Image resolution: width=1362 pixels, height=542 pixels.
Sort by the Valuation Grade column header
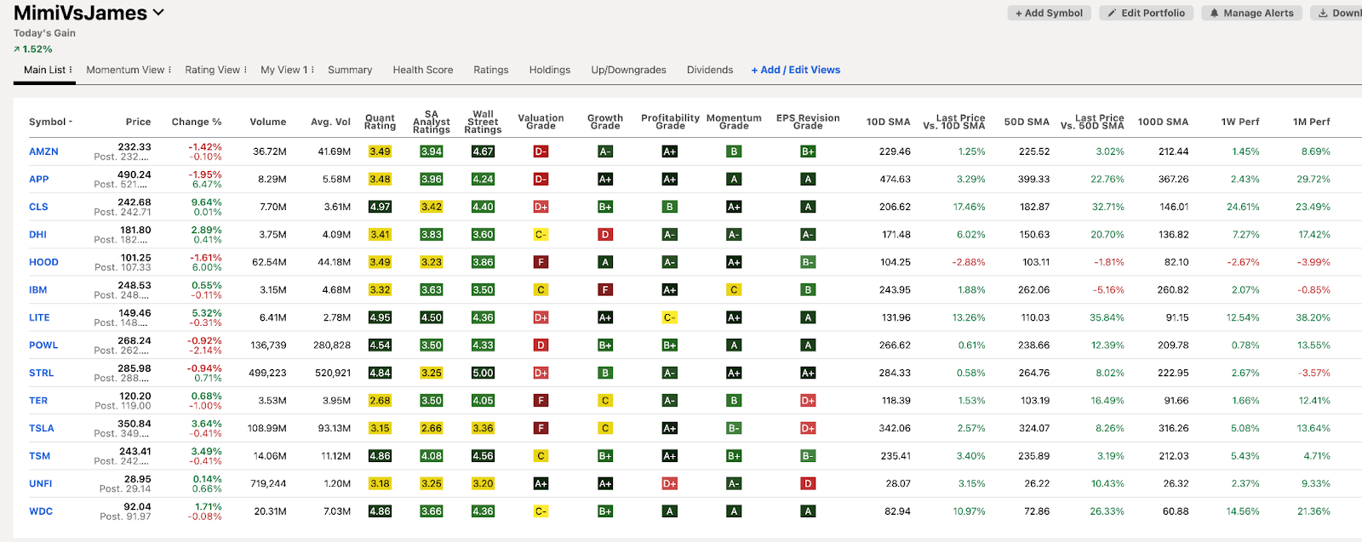(541, 122)
